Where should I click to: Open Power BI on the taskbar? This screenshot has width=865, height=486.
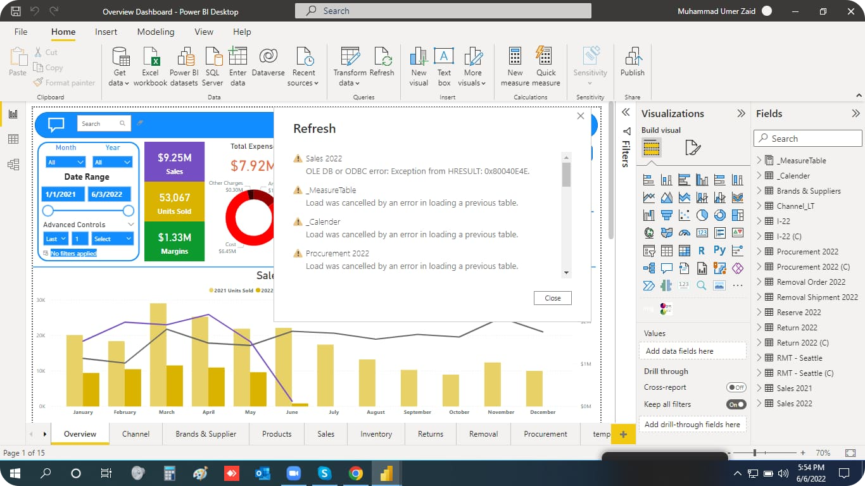tap(386, 473)
